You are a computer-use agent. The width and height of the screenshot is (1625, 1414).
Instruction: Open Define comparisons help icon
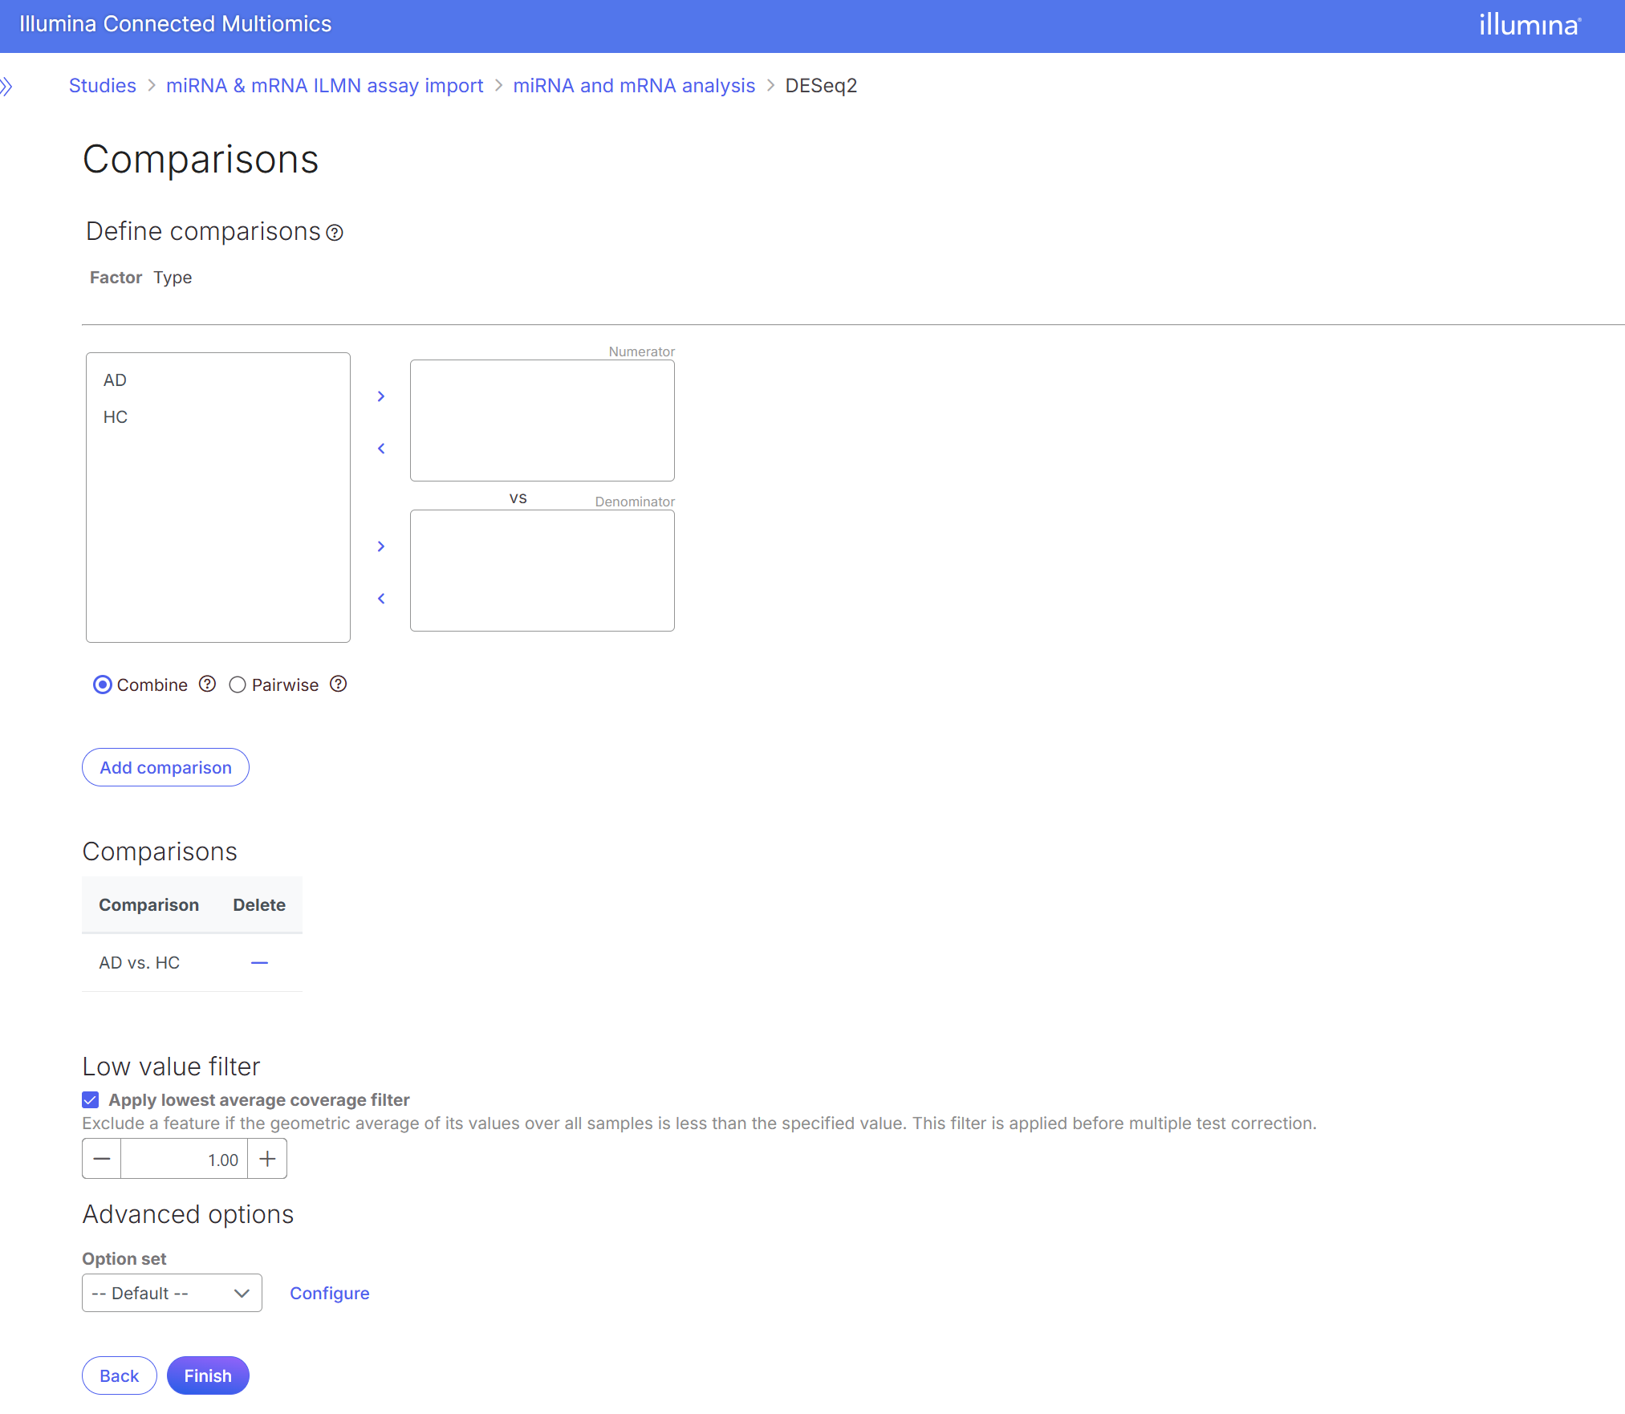click(x=335, y=233)
